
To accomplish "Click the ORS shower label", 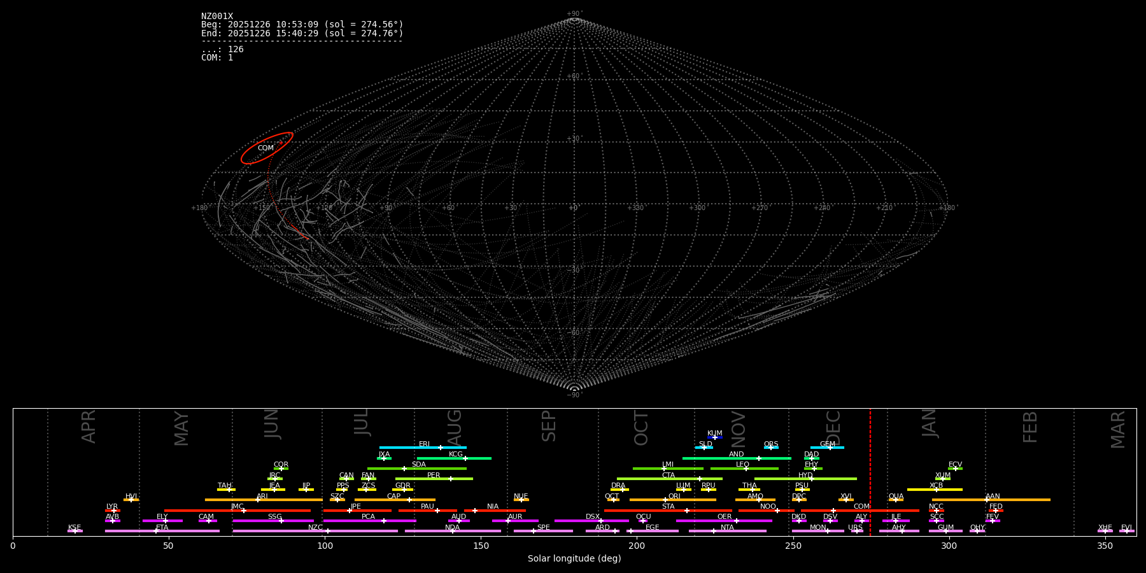I will (x=771, y=444).
